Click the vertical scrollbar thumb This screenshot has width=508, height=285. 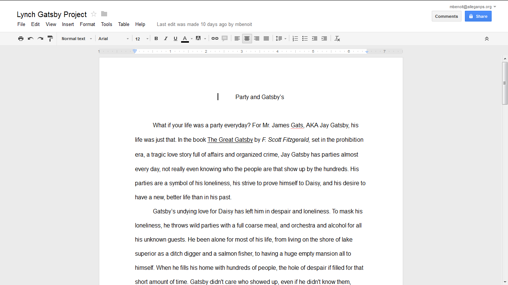505,83
